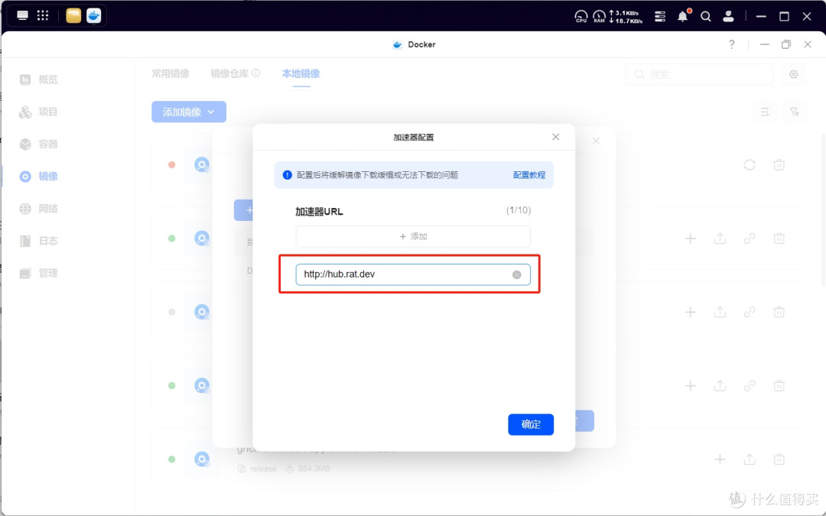The width and height of the screenshot is (826, 516).
Task: Click the 加速器URL label
Action: 319,212
